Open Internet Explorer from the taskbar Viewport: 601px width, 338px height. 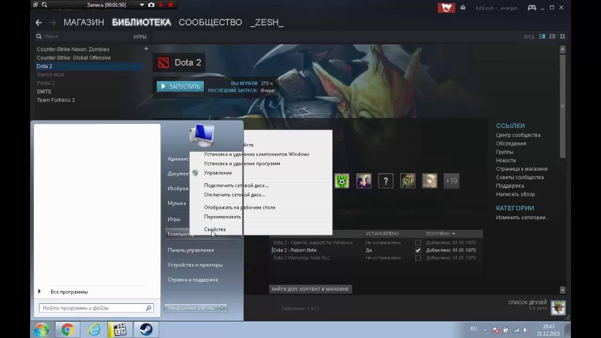(x=94, y=330)
